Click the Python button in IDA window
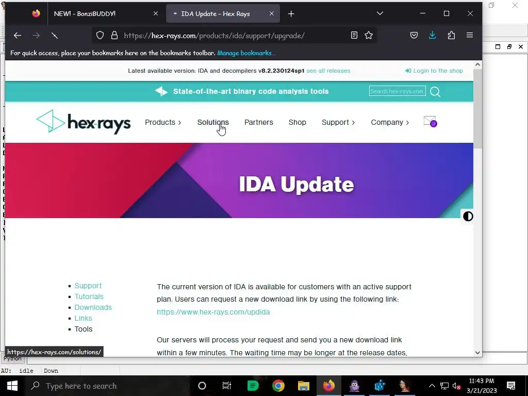The width and height of the screenshot is (528, 396). [x=12, y=359]
